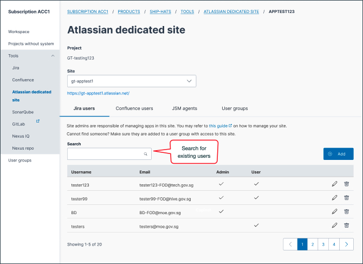363x264 pixels.
Task: Click email tester123-FOD@tech.gov.sg
Action: click(166, 185)
